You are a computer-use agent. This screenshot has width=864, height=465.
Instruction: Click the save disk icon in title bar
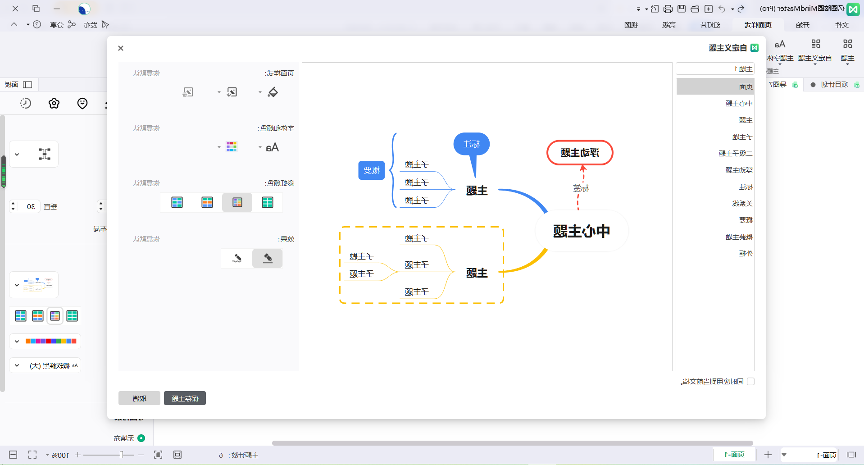click(682, 9)
